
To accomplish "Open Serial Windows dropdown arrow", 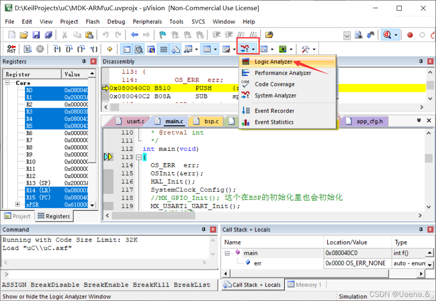I will [x=234, y=49].
